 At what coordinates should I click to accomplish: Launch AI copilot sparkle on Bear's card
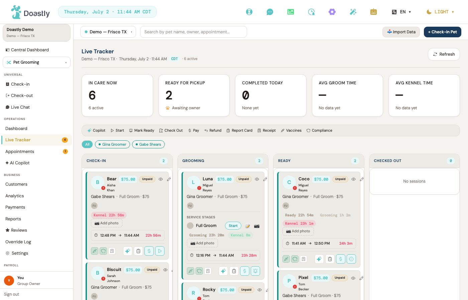click(x=128, y=251)
